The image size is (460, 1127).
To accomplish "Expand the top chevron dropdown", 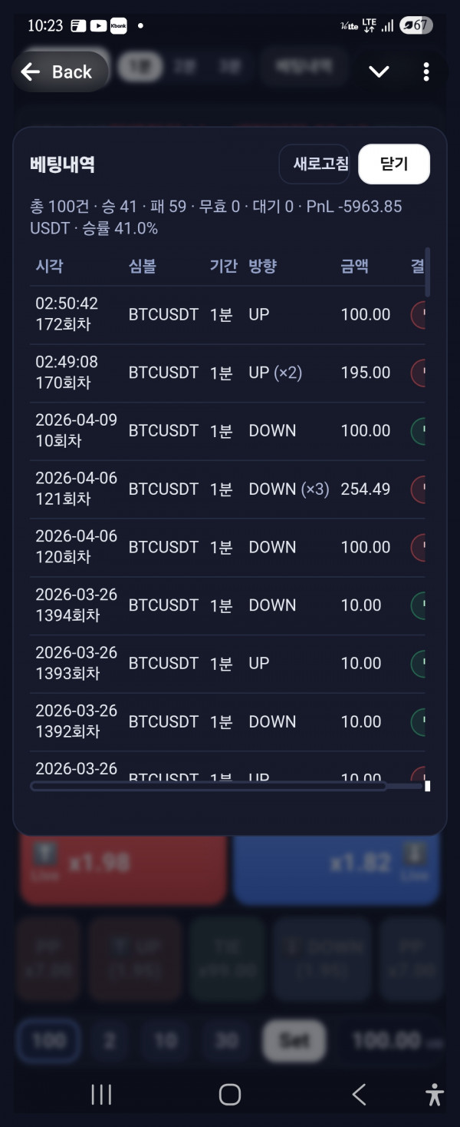I will point(379,72).
